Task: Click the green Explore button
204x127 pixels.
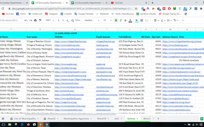Action: (x=202, y=119)
